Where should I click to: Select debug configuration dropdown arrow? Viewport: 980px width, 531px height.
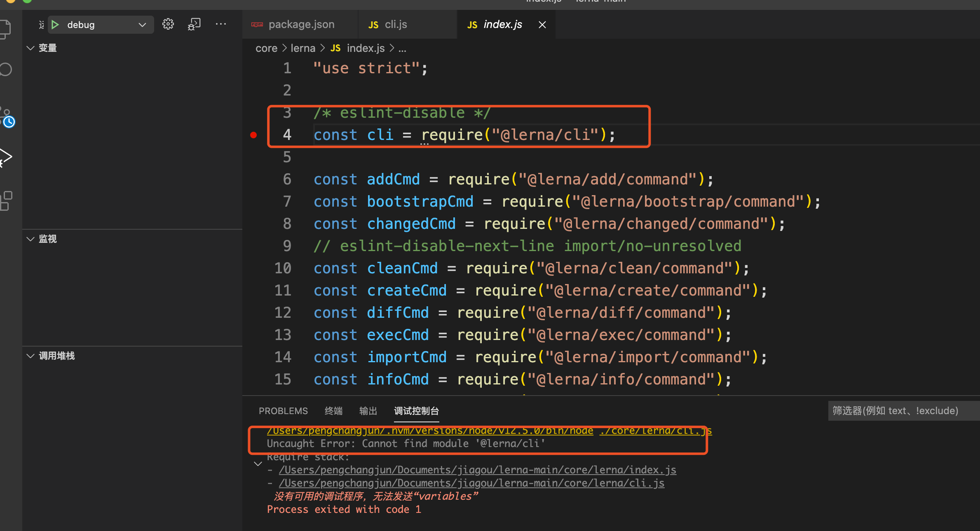pyautogui.click(x=142, y=24)
